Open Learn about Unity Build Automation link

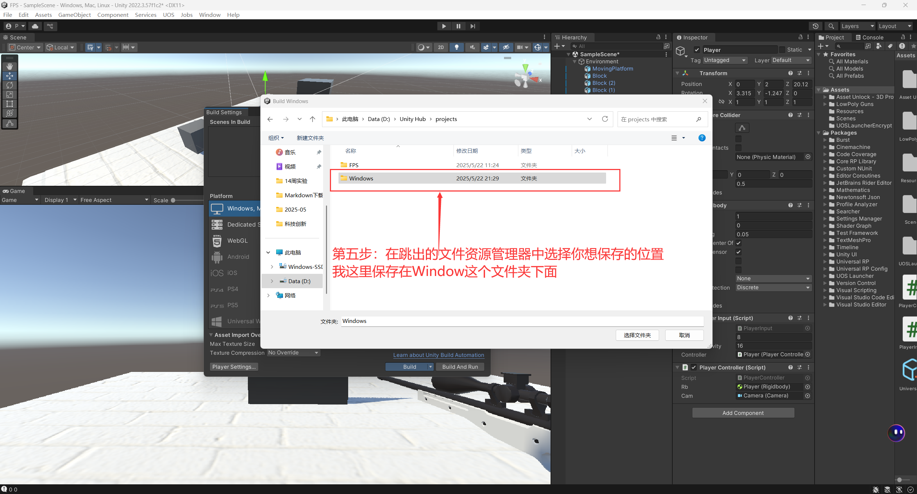click(438, 355)
